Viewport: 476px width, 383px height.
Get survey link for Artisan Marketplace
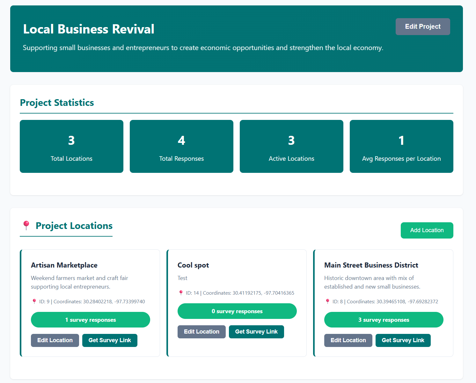click(110, 340)
